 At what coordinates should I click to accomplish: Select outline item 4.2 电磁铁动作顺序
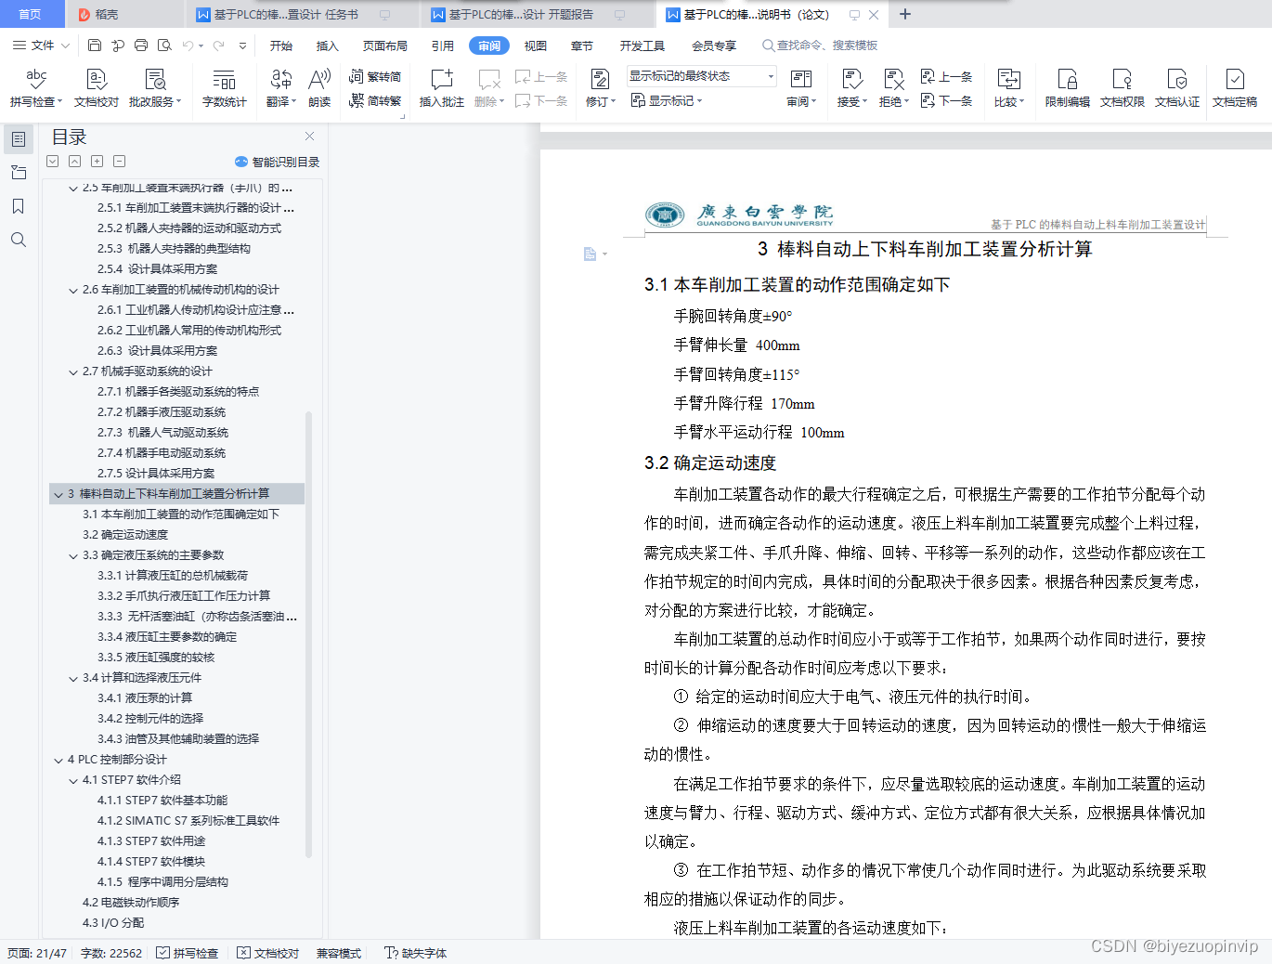coord(131,903)
